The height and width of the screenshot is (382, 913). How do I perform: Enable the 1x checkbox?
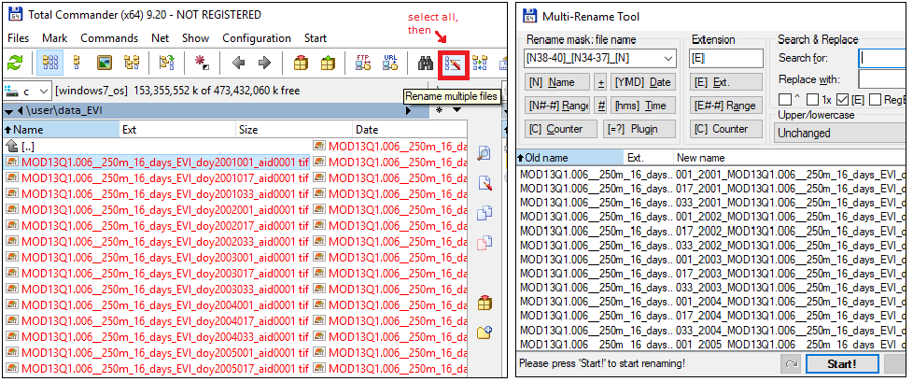[811, 100]
